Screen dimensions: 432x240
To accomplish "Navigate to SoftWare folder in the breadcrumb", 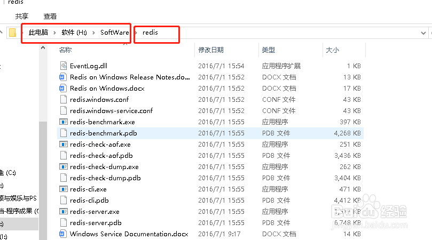I will (115, 33).
